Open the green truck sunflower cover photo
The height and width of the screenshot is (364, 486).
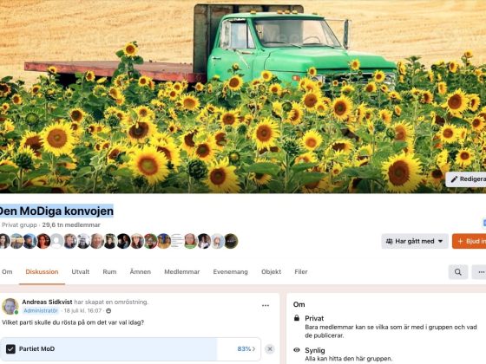[x=243, y=96]
